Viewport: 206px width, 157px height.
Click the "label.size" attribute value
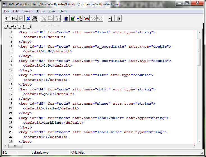coord(108,132)
